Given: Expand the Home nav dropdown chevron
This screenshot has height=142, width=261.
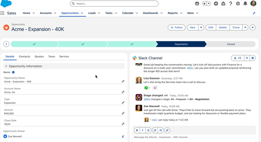Looking at the screenshot, I should coord(34,13).
